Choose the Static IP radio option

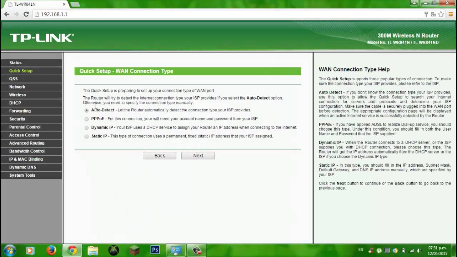pyautogui.click(x=86, y=136)
